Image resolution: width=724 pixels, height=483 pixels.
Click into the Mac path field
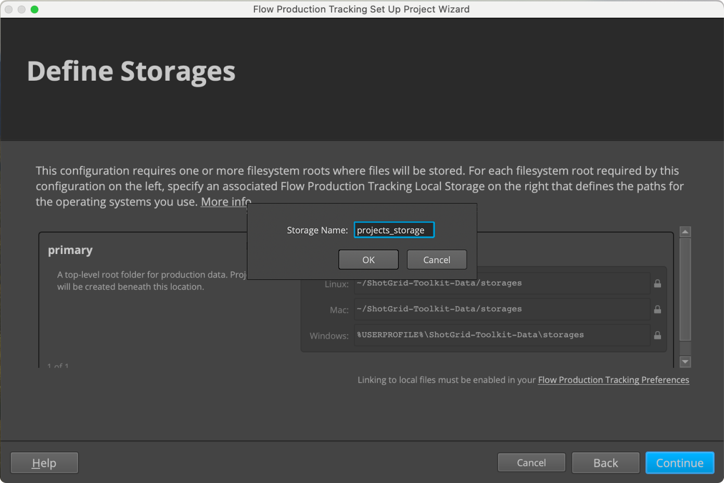coord(502,309)
